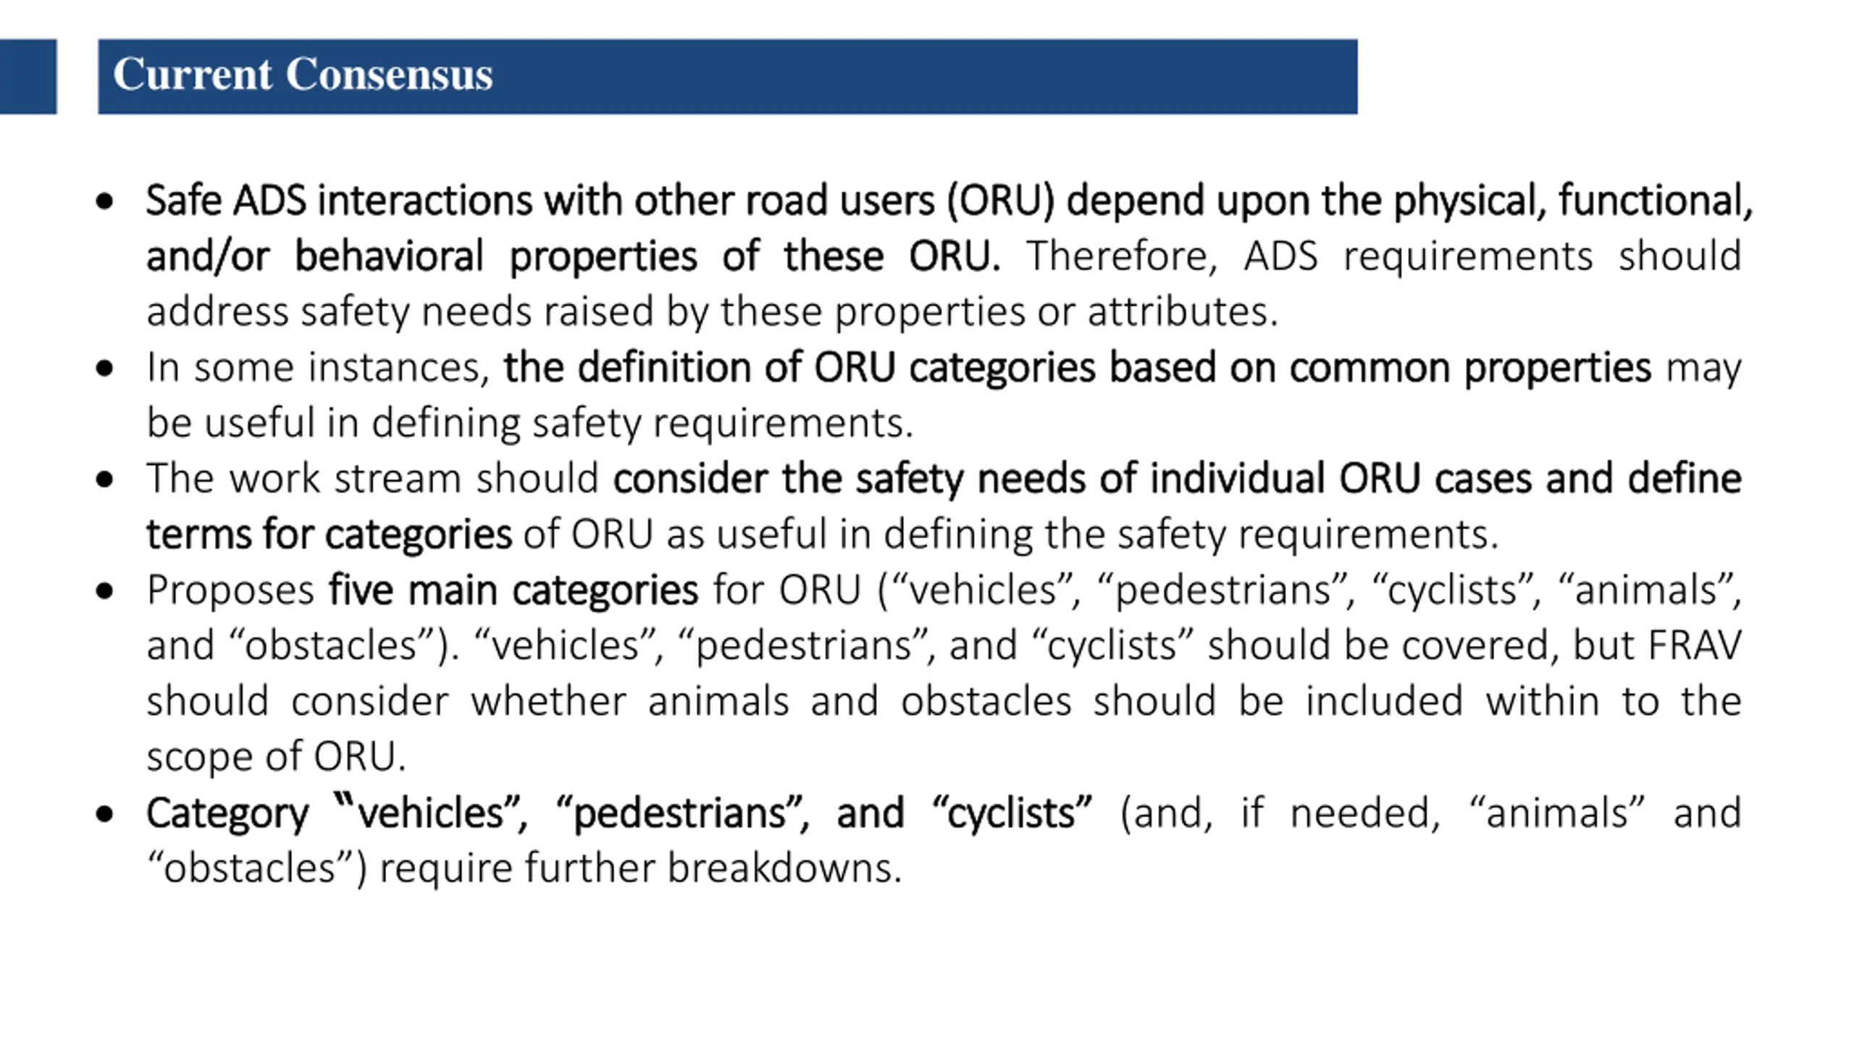Click the text 'scope of ORU.'

pos(276,757)
